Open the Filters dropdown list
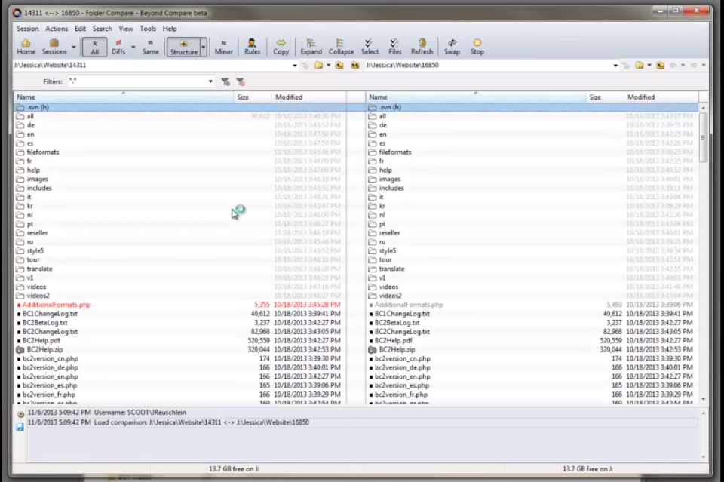The height and width of the screenshot is (482, 724). click(x=210, y=81)
